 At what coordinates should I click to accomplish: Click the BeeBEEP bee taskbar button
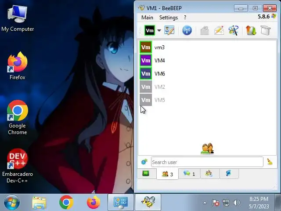click(148, 203)
